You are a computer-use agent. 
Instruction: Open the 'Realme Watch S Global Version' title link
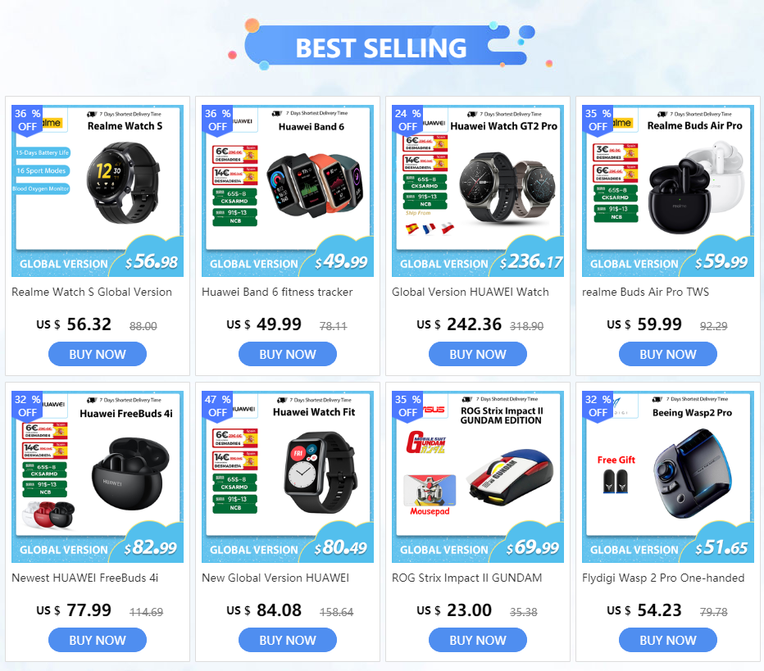(92, 292)
